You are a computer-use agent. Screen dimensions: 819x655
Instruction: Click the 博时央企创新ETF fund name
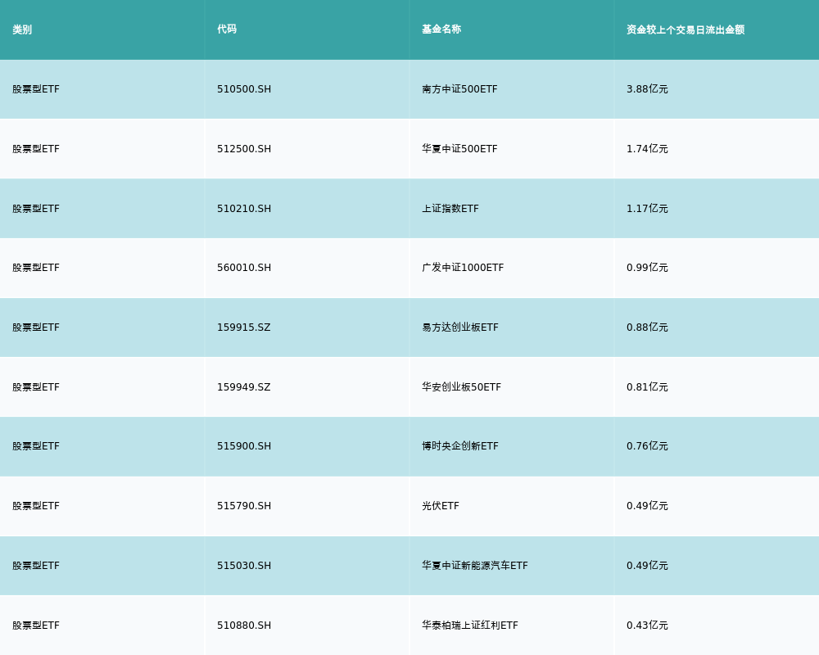pyautogui.click(x=460, y=446)
